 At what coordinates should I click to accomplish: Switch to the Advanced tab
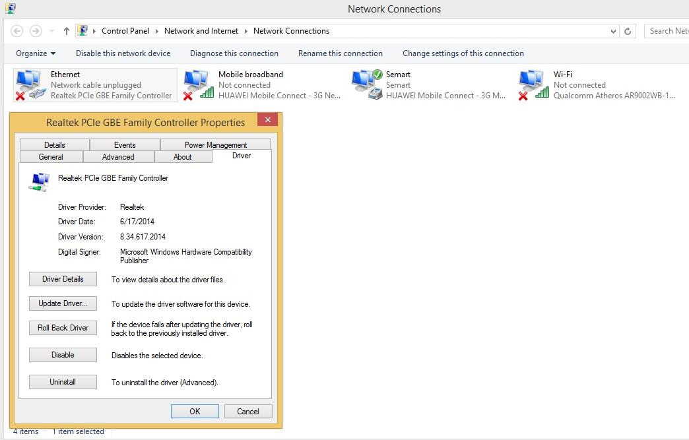coord(118,157)
